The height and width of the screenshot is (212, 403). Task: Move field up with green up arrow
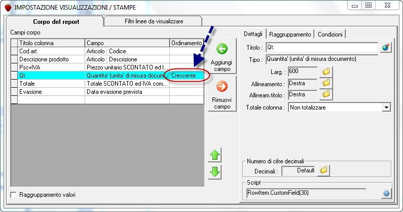(x=215, y=155)
